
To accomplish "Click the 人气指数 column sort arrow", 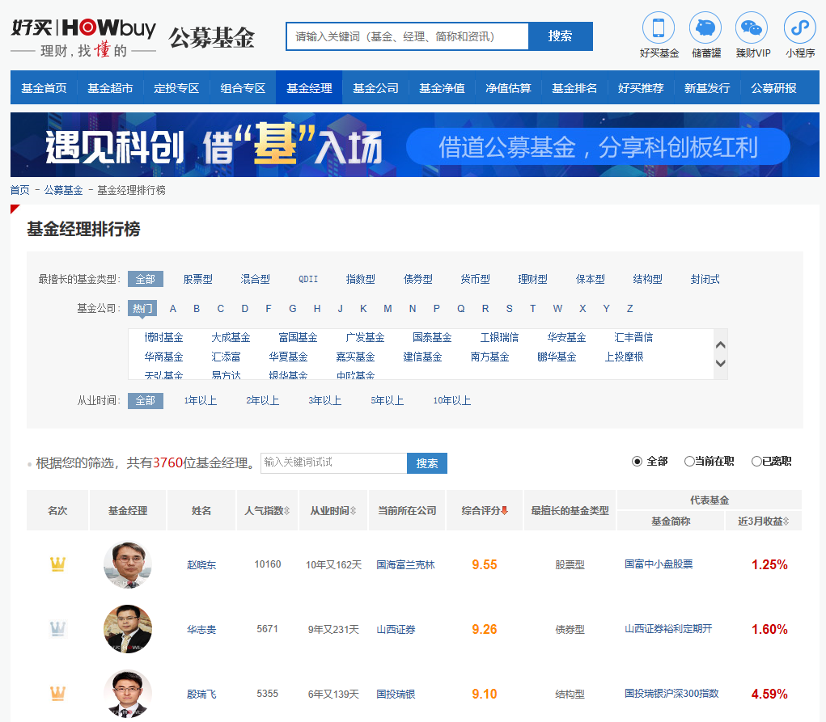I will pyautogui.click(x=287, y=510).
